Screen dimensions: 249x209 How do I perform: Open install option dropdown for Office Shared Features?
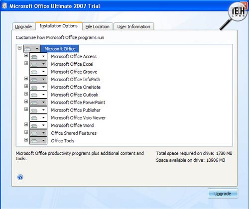pos(38,133)
